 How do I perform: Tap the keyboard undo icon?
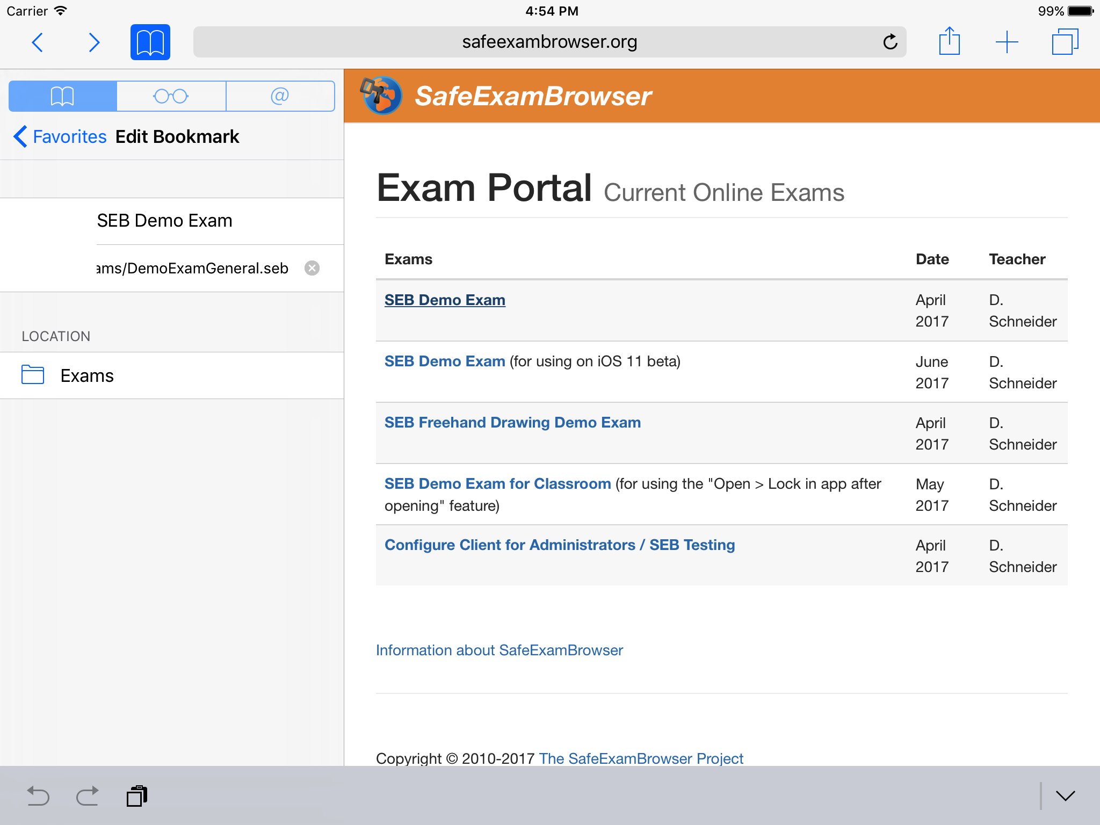coord(38,796)
